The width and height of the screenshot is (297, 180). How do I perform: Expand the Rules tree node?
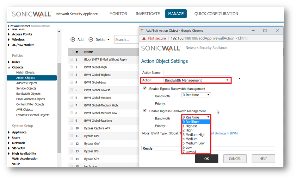(x=9, y=62)
